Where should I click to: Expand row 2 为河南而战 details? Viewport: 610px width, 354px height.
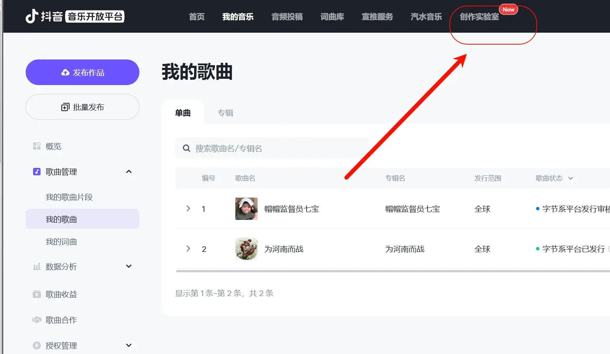[x=188, y=249]
